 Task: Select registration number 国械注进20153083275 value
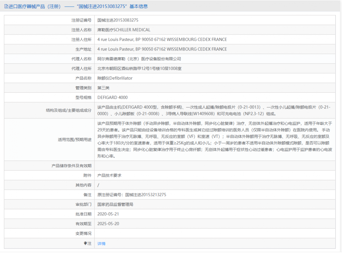coord(118,20)
